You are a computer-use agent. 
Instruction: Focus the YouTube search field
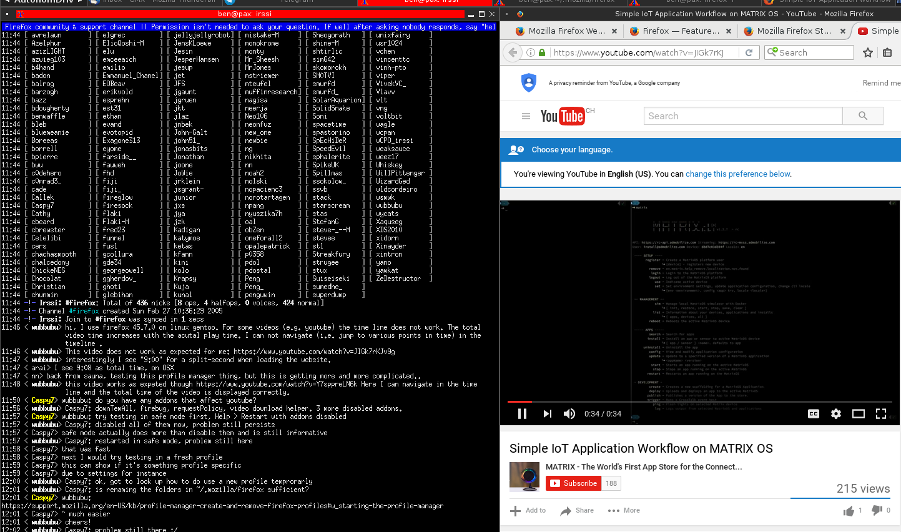743,116
